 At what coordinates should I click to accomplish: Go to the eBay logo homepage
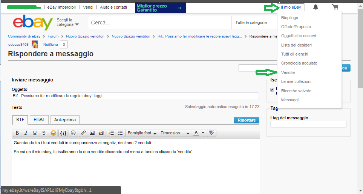coord(33,23)
